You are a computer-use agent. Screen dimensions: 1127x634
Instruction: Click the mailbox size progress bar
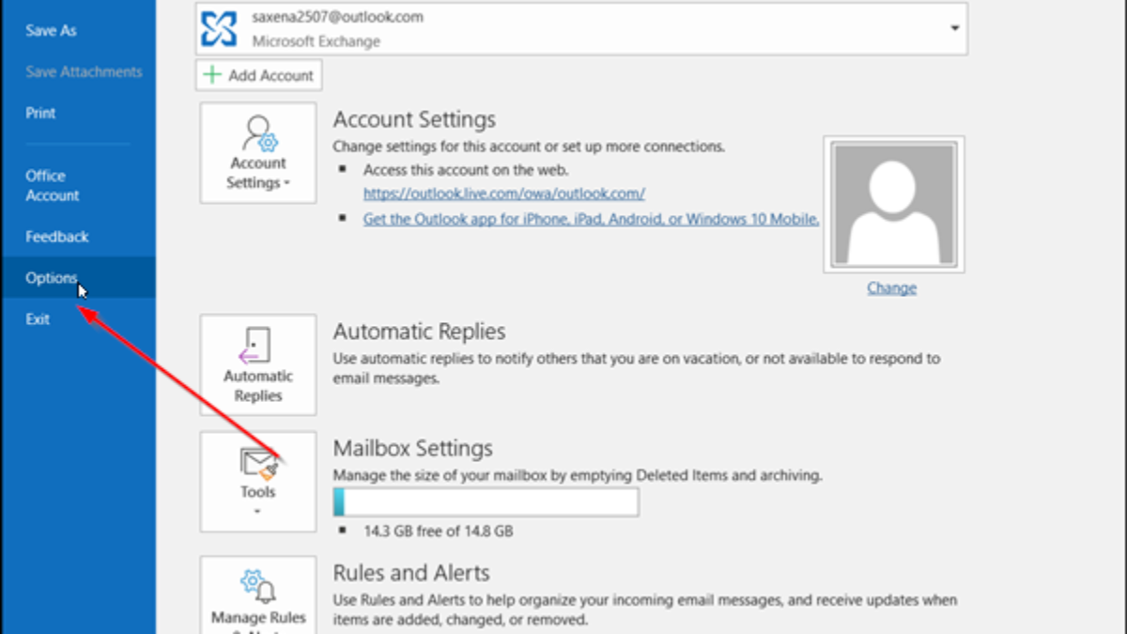[x=486, y=502]
